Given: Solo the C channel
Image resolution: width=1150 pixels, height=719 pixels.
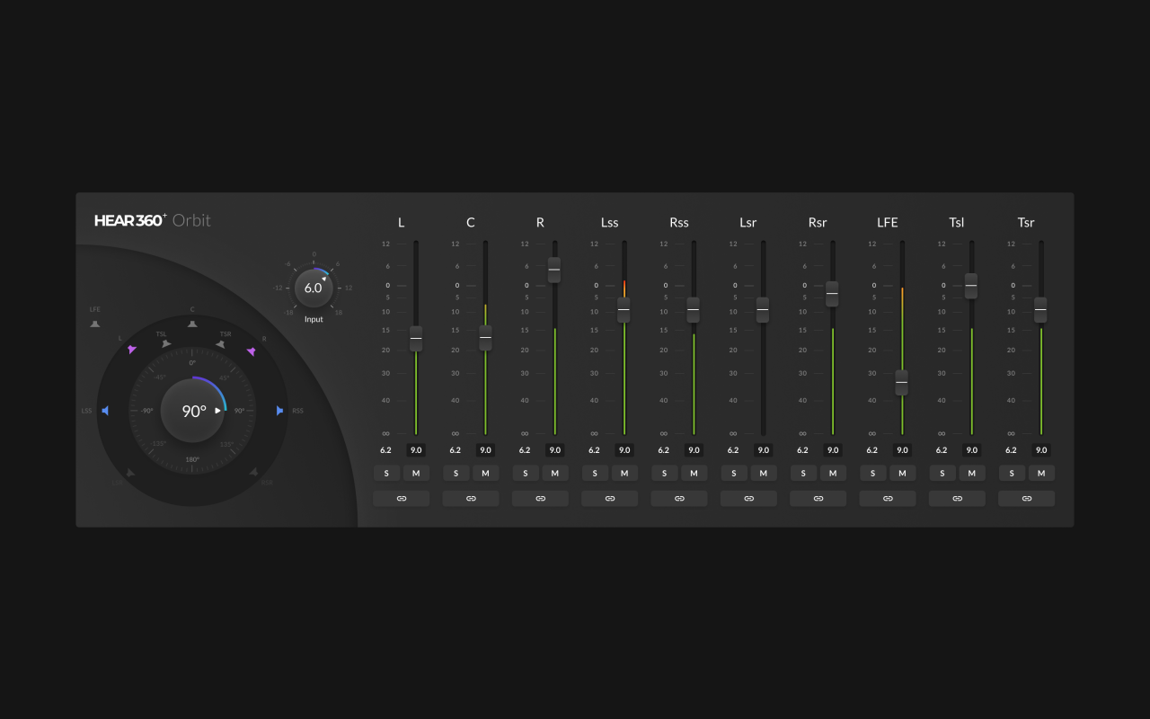Looking at the screenshot, I should pyautogui.click(x=456, y=473).
